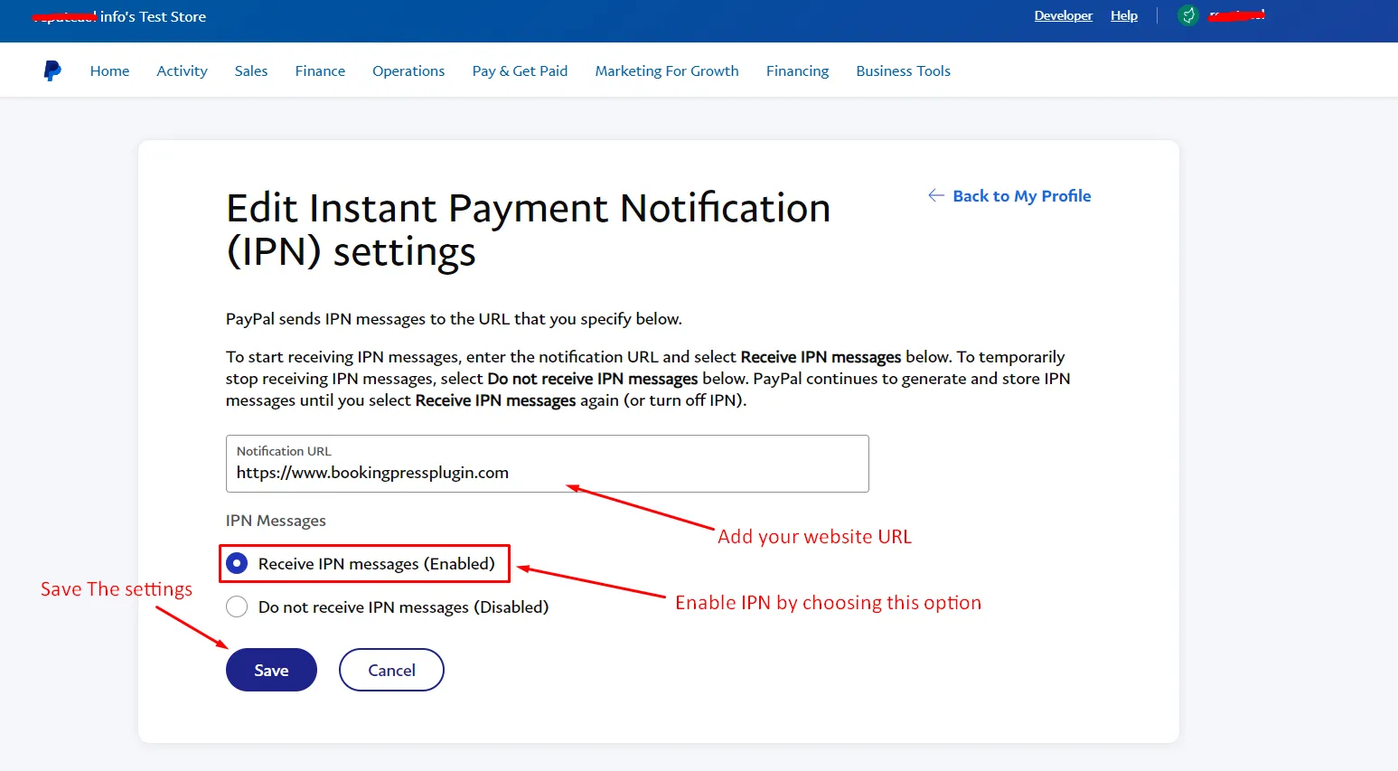Click the Test Store name in header
1398x771 pixels.
[118, 16]
